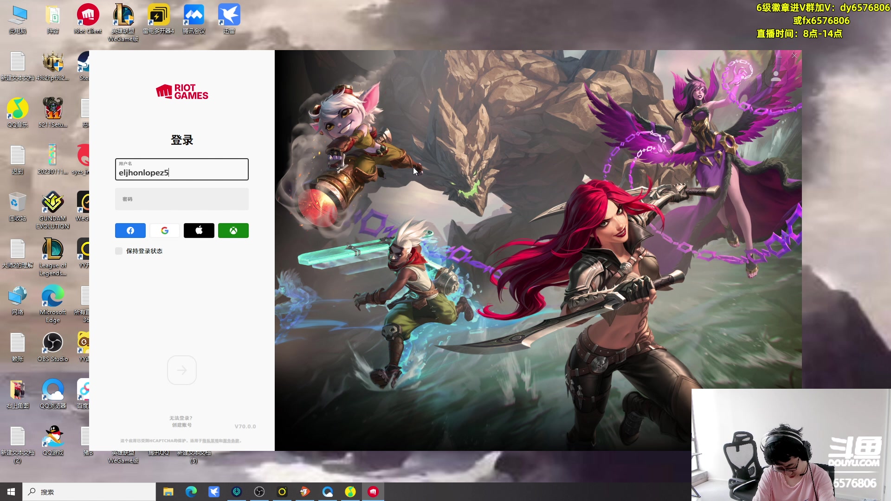Select the 迟到 text file icon
The image size is (891, 501).
pos(18,160)
